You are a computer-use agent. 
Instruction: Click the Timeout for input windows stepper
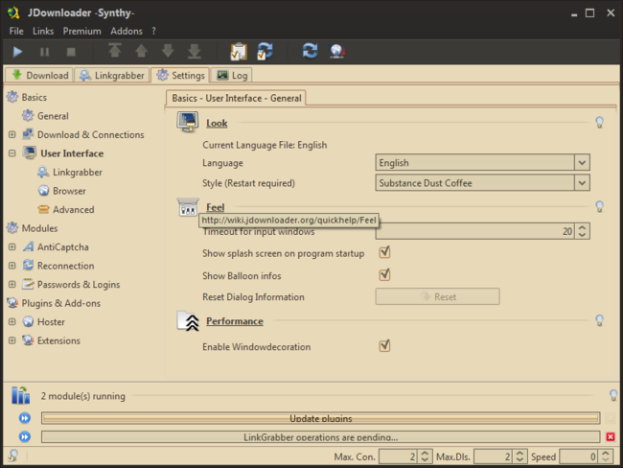click(582, 231)
